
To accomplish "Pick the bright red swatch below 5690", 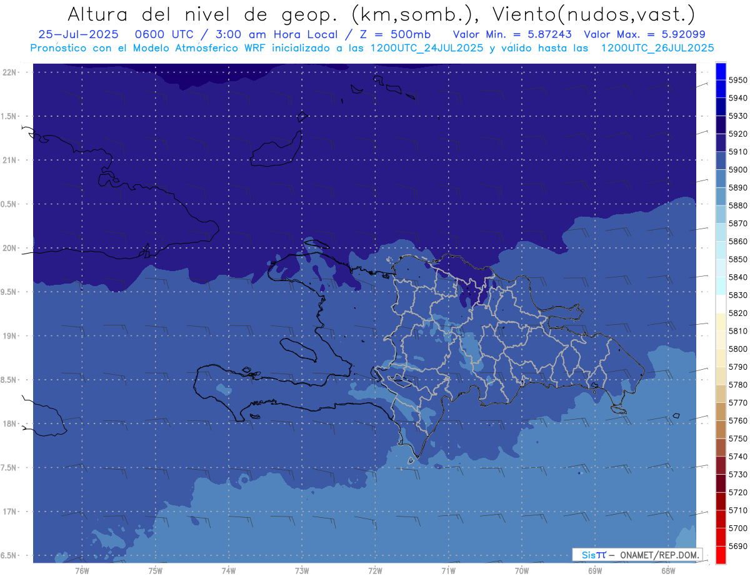I will coord(721,555).
